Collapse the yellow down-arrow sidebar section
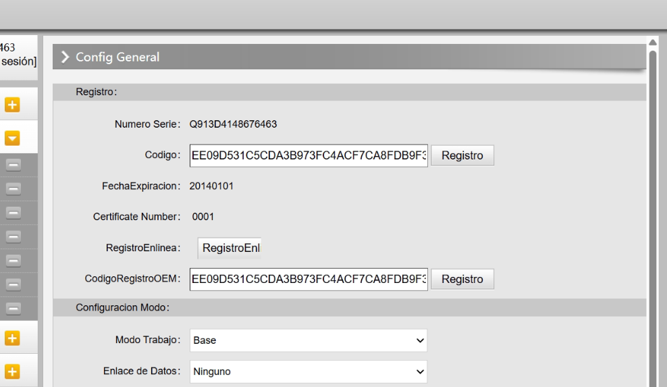Screen dimensions: 667x387 [12, 138]
